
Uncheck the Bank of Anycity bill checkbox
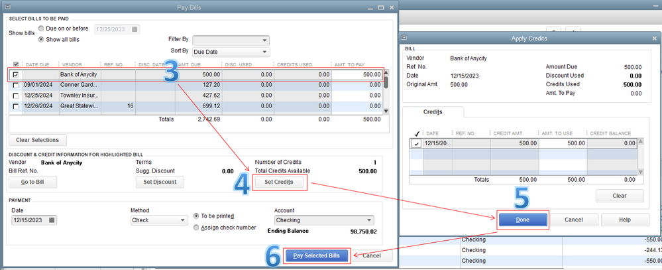[16, 75]
